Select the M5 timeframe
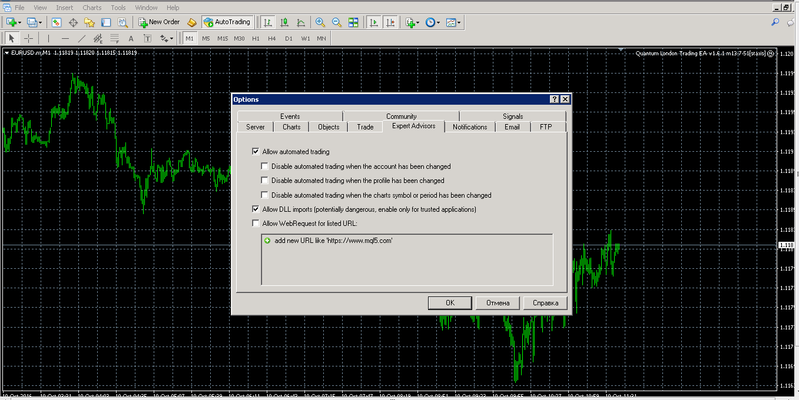 point(205,39)
